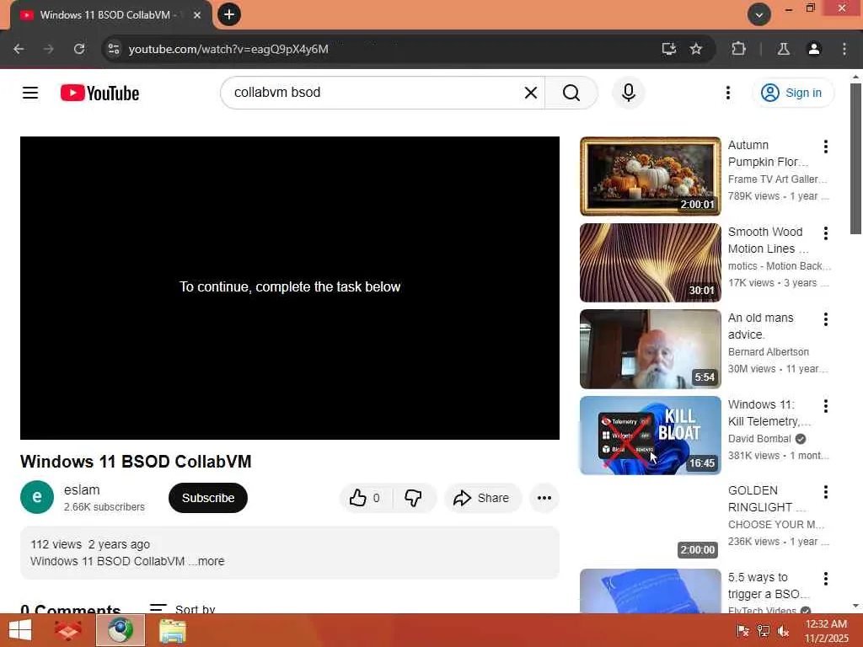This screenshot has width=863, height=647.
Task: Subscribe to eslam channel
Action: point(208,498)
